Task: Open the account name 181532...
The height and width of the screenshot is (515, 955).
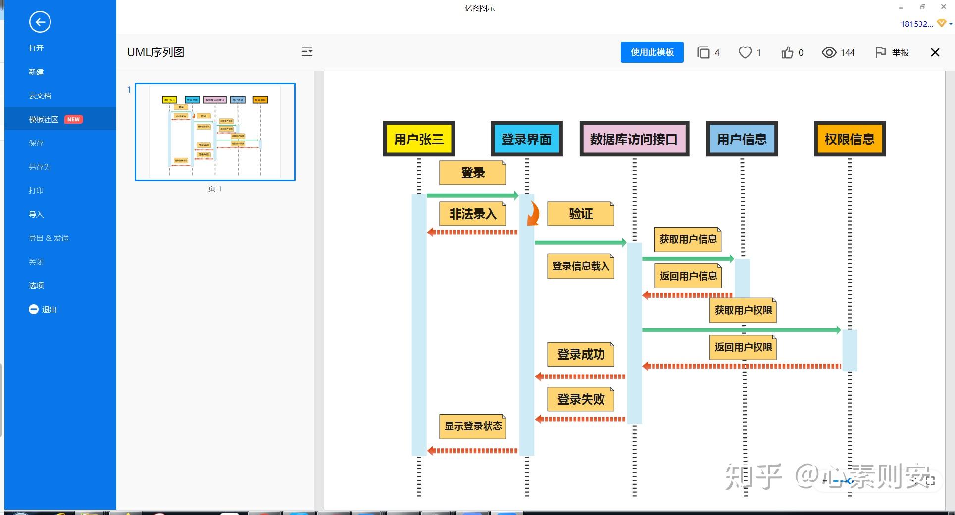Action: (x=916, y=24)
